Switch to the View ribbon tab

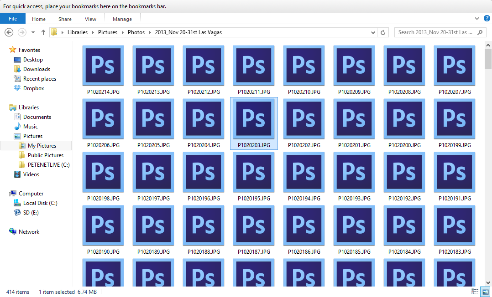click(x=90, y=19)
